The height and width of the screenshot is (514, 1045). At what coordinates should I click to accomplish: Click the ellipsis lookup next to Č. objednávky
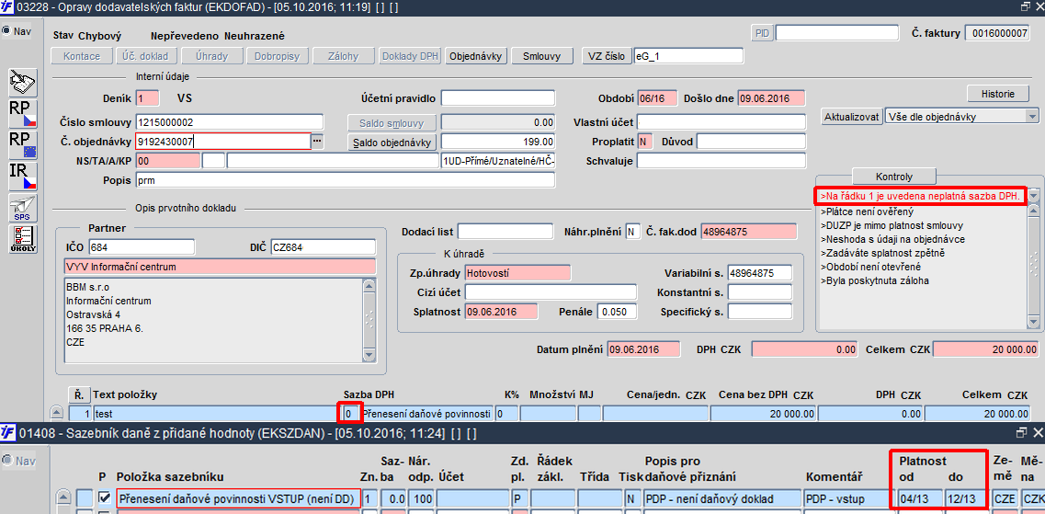(318, 142)
